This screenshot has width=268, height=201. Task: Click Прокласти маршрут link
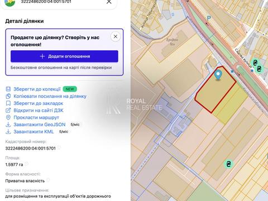(x=36, y=117)
